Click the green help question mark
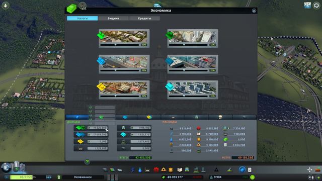 click(87, 162)
